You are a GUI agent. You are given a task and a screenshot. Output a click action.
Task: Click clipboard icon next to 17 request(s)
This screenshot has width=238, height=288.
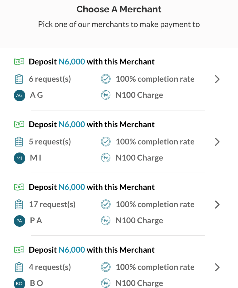(x=19, y=205)
